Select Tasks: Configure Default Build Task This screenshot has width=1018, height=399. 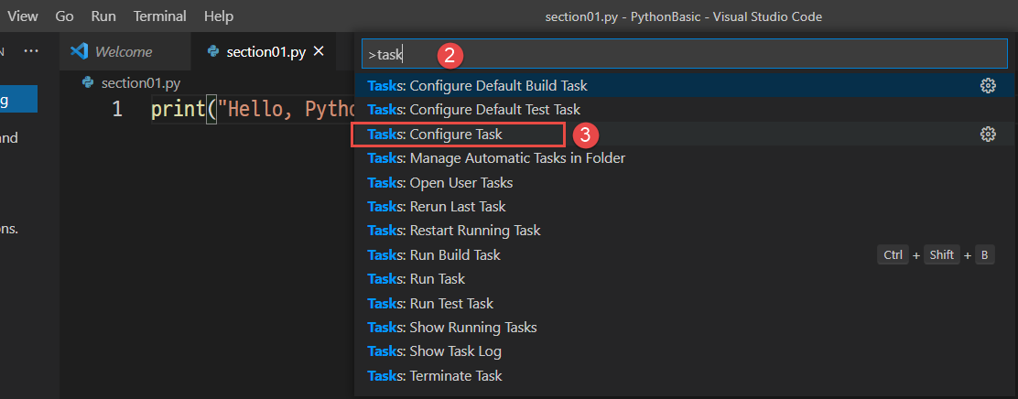click(x=684, y=86)
